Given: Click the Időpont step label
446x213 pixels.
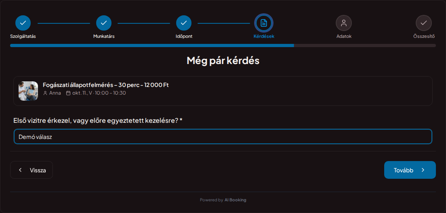Looking at the screenshot, I should (x=184, y=37).
